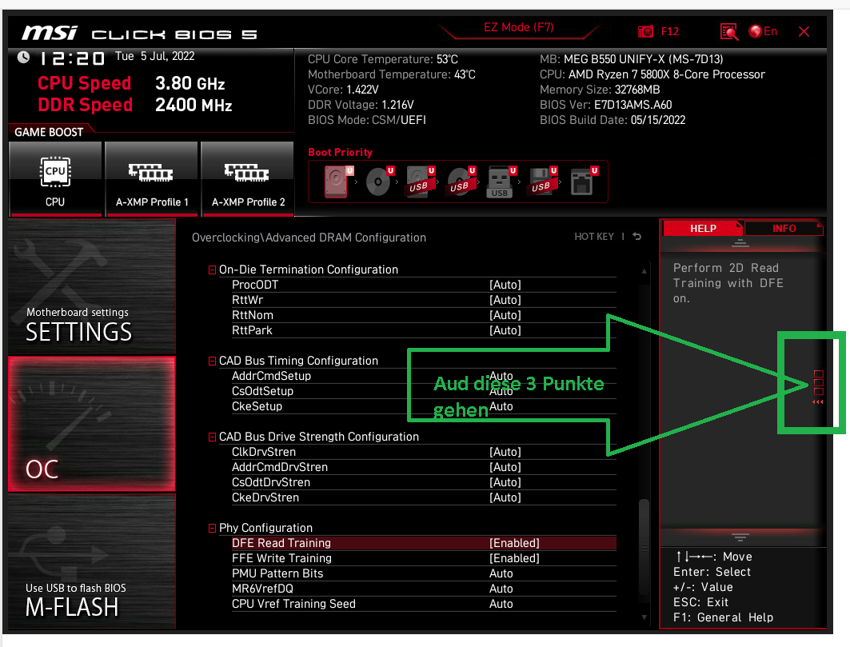The height and width of the screenshot is (647, 850).
Task: Open the BIOS search magnifier icon
Action: 728,31
